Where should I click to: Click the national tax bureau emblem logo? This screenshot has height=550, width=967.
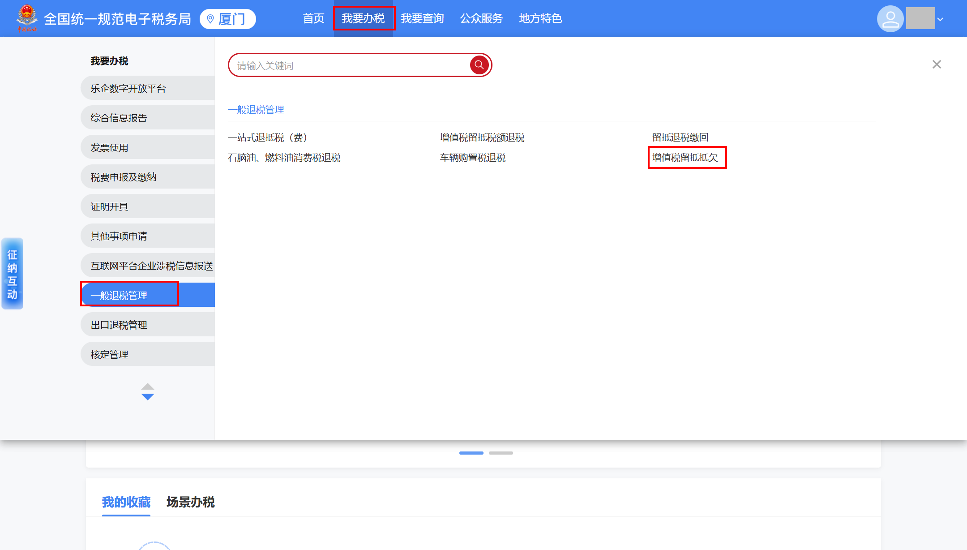coord(27,18)
